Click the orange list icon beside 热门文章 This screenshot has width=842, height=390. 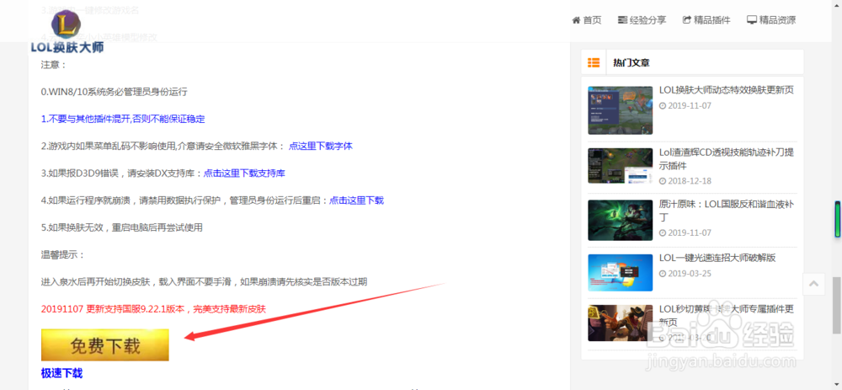(594, 62)
